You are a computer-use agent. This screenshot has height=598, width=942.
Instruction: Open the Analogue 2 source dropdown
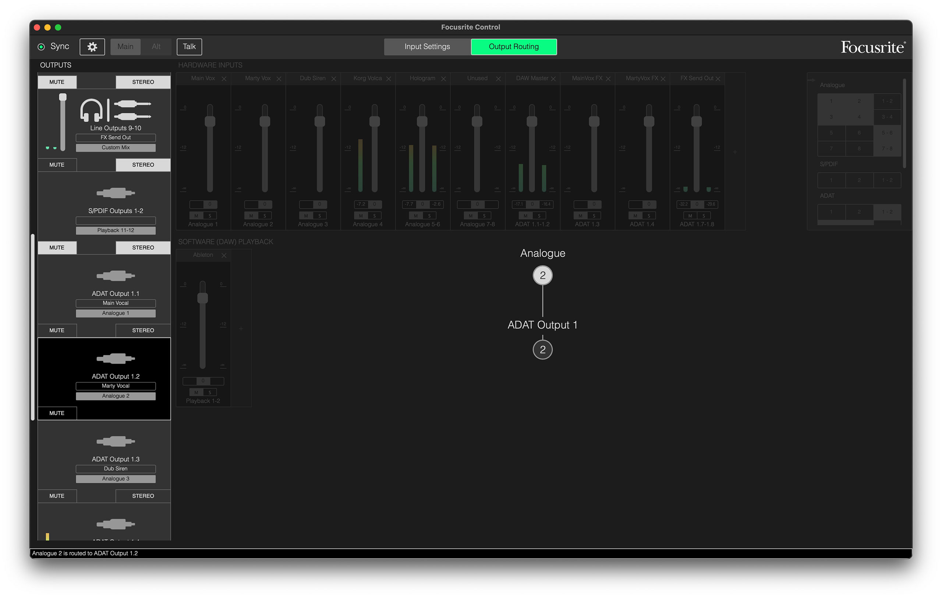(116, 396)
